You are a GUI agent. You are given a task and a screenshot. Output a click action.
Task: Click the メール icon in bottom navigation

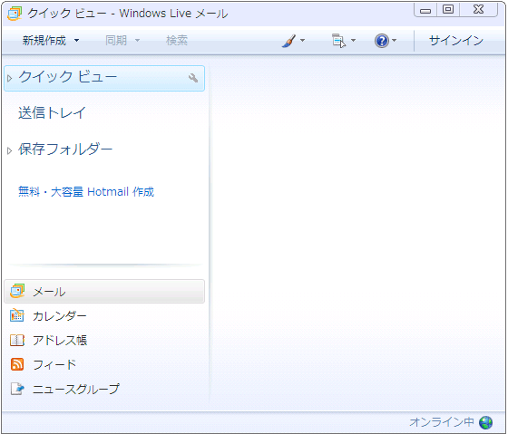click(17, 291)
